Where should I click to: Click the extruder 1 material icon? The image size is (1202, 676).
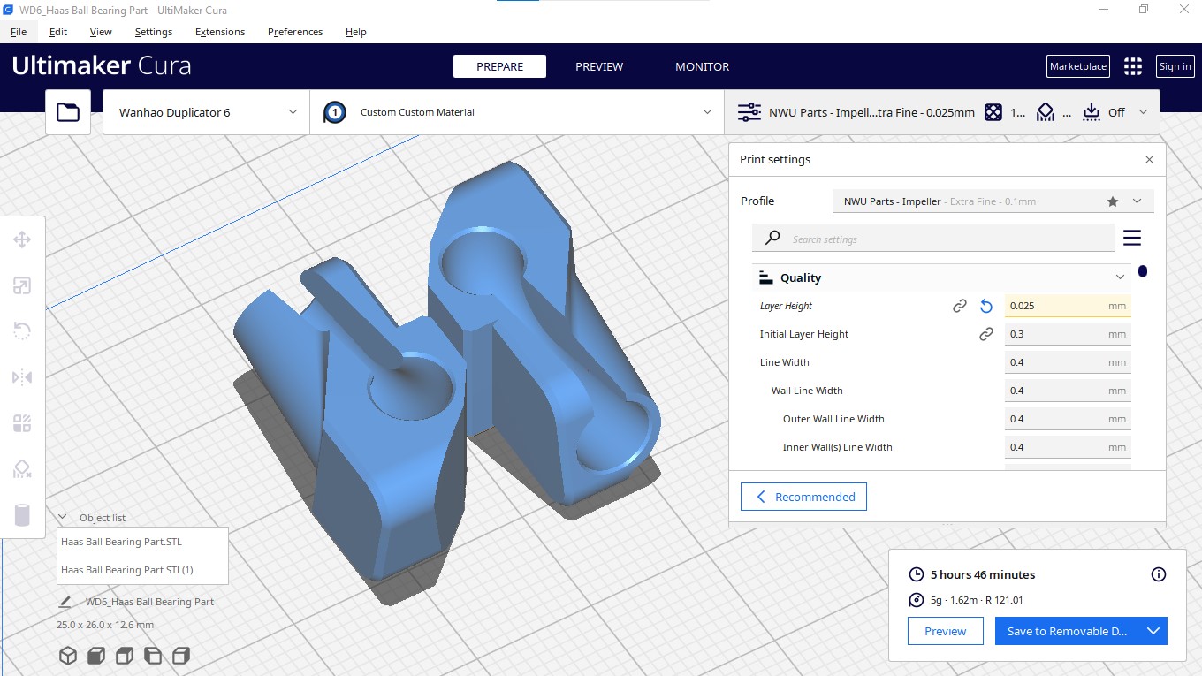click(335, 112)
